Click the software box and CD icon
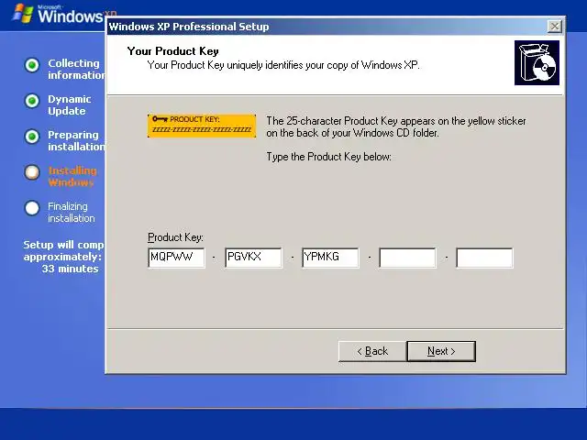 (x=537, y=63)
